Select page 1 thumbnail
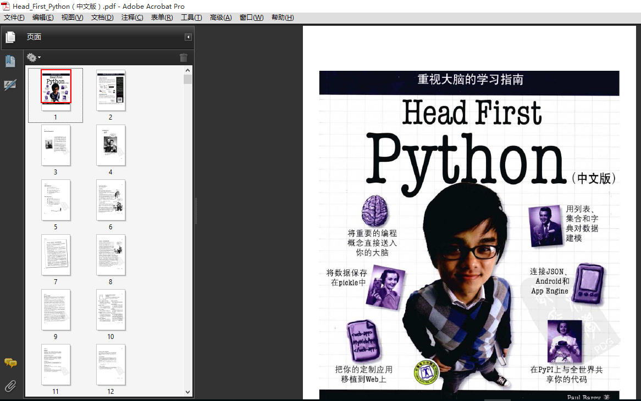 pyautogui.click(x=56, y=90)
